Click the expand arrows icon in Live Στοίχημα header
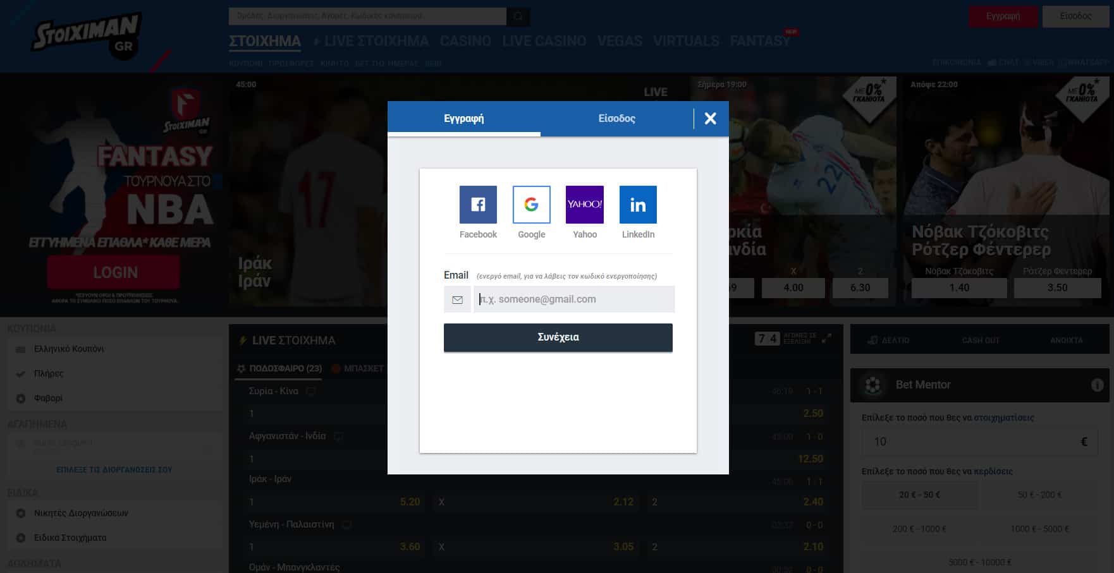This screenshot has width=1114, height=573. (826, 339)
